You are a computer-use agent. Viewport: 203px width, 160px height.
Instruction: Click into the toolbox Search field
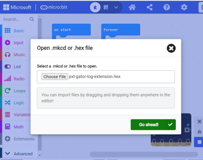(x=15, y=19)
